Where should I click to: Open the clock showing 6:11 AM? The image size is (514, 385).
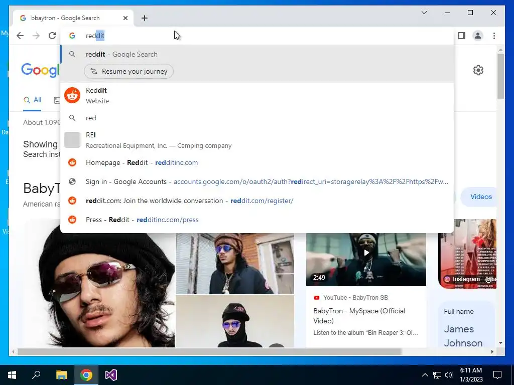tap(471, 375)
